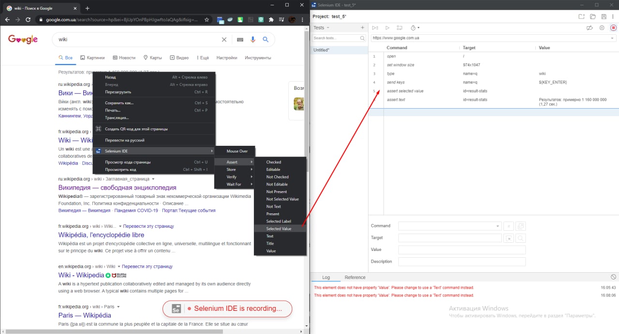Open the Command combo box dropdown
Image resolution: width=619 pixels, height=334 pixels.
498,226
